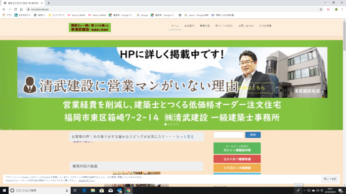Click the 詳細はこちら button on the banner

coord(252,88)
